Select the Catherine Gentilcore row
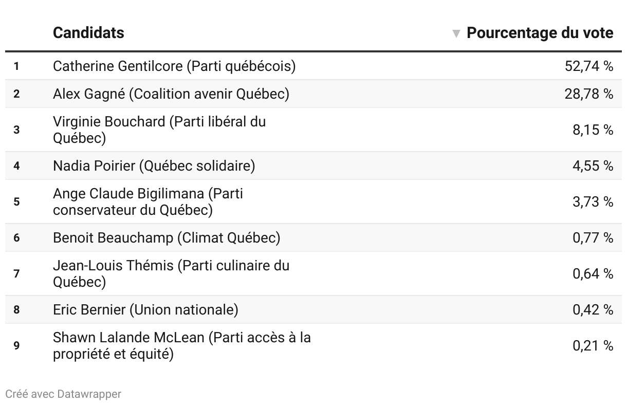This screenshot has height=406, width=627. [314, 66]
